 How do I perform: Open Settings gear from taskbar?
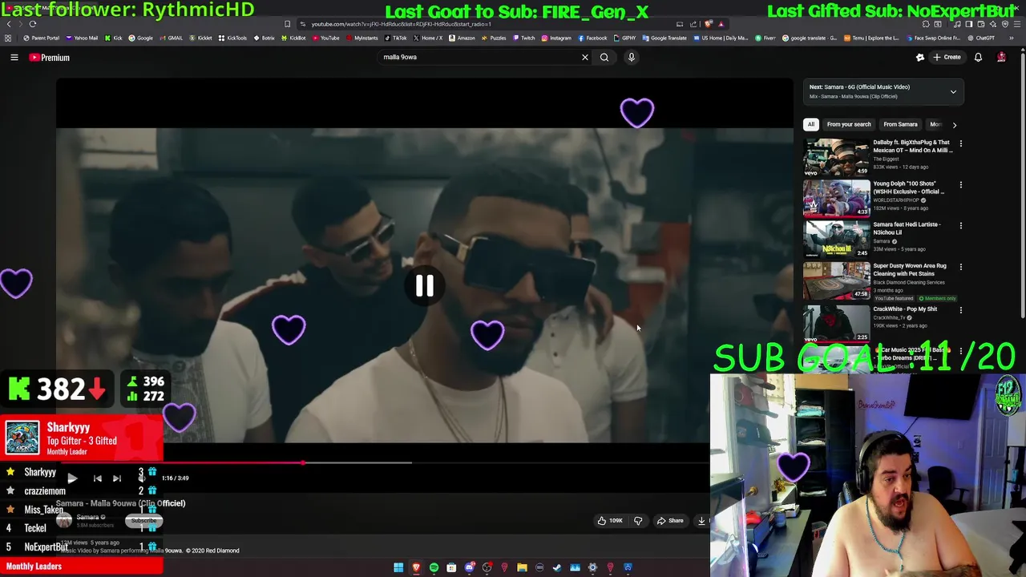(x=592, y=567)
